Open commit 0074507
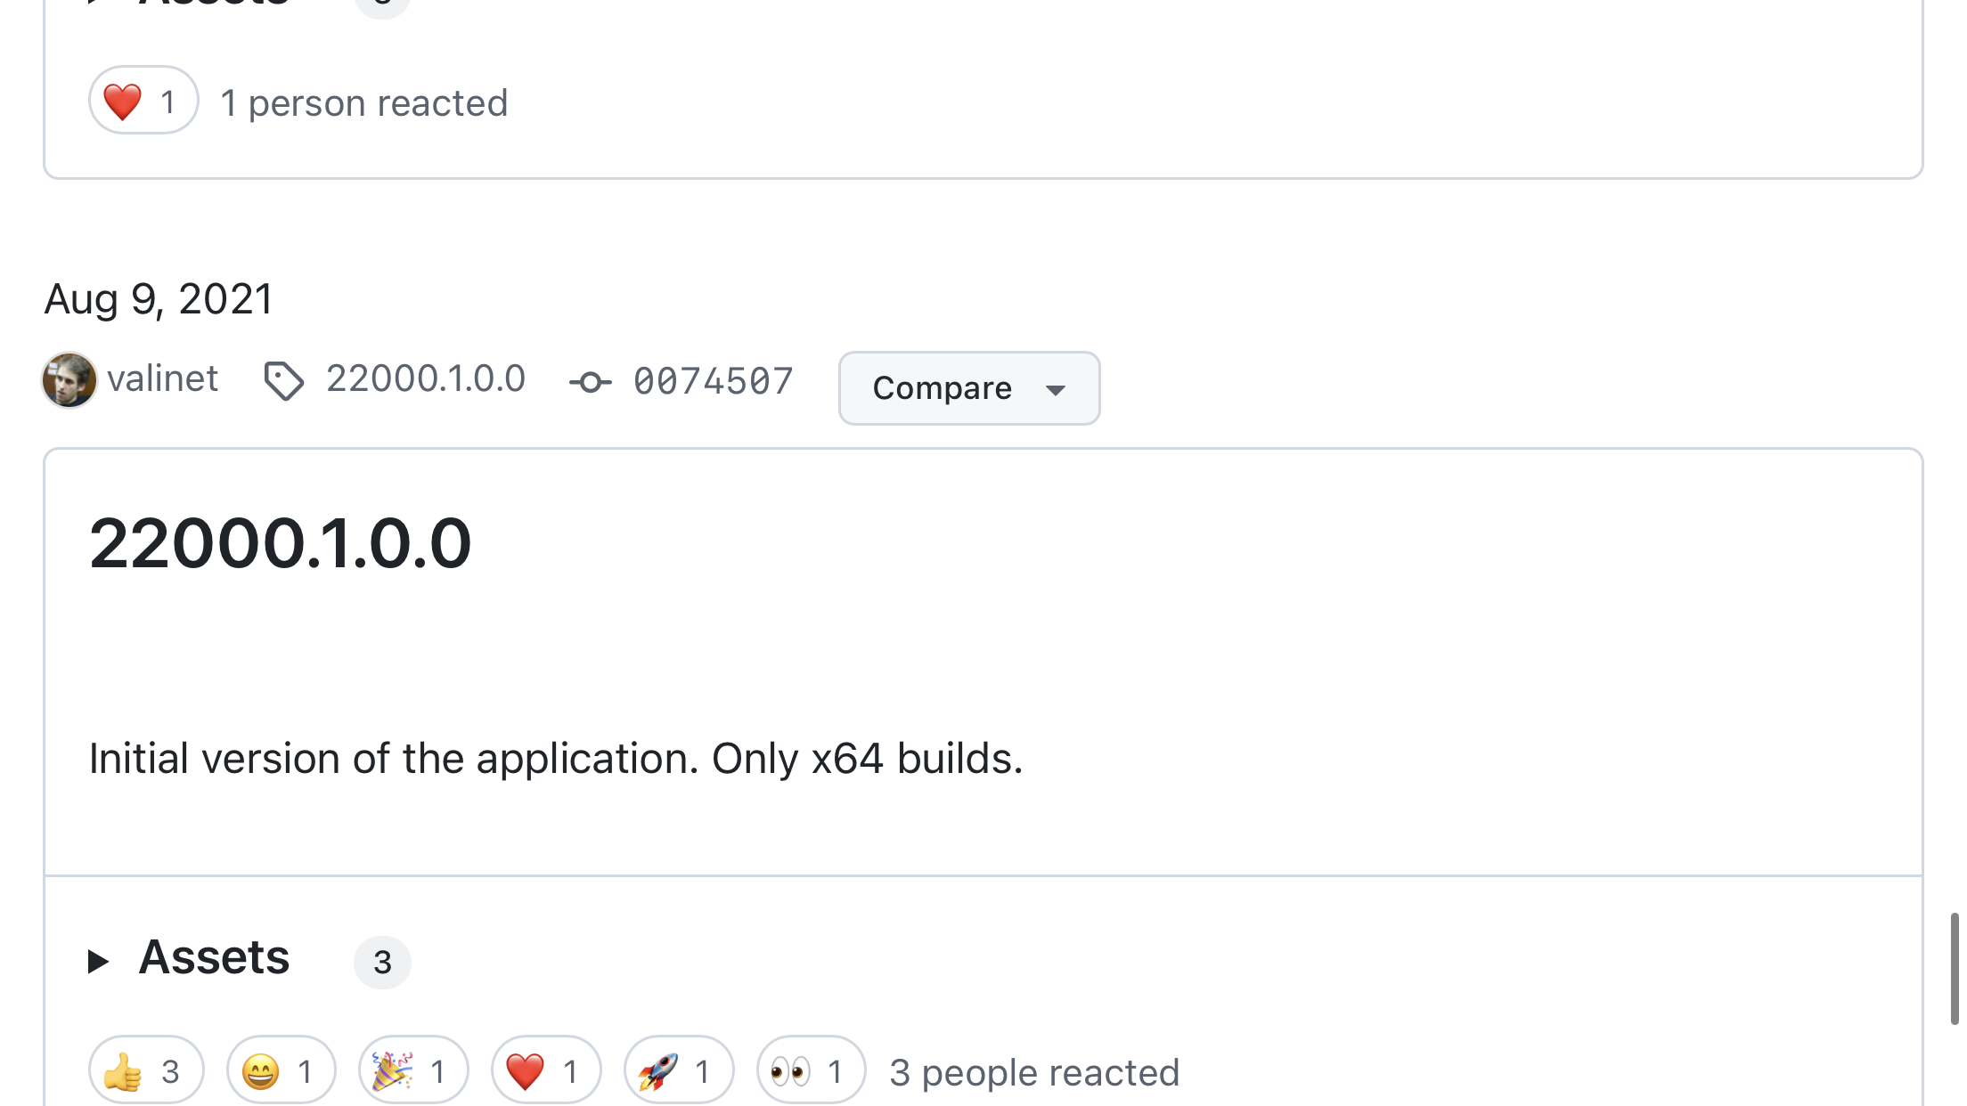Viewport: 1967px width, 1106px height. tap(713, 382)
